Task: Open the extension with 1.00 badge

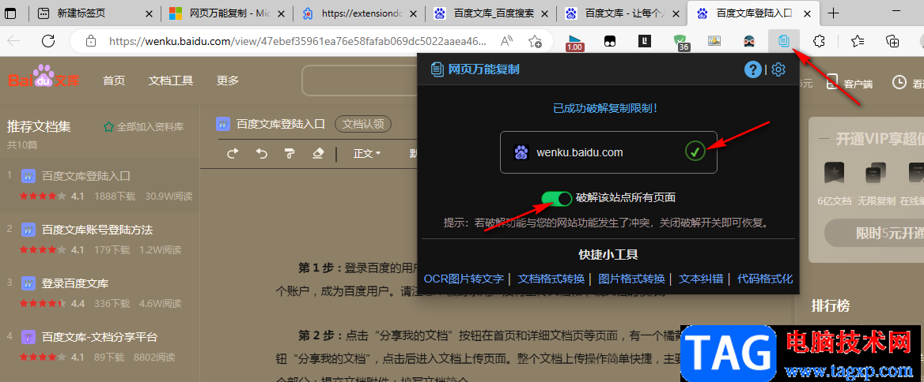Action: point(574,42)
